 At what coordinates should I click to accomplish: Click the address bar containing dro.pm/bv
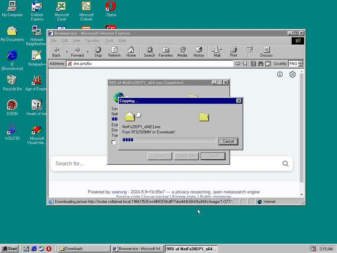pyautogui.click(x=150, y=64)
